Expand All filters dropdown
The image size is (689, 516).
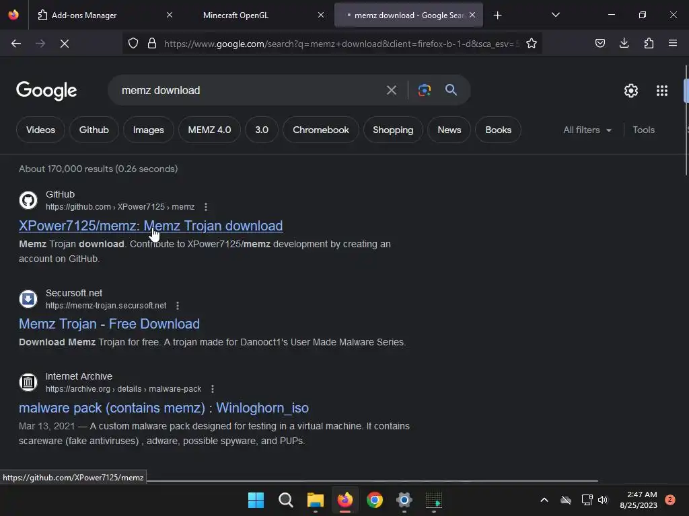tap(587, 130)
